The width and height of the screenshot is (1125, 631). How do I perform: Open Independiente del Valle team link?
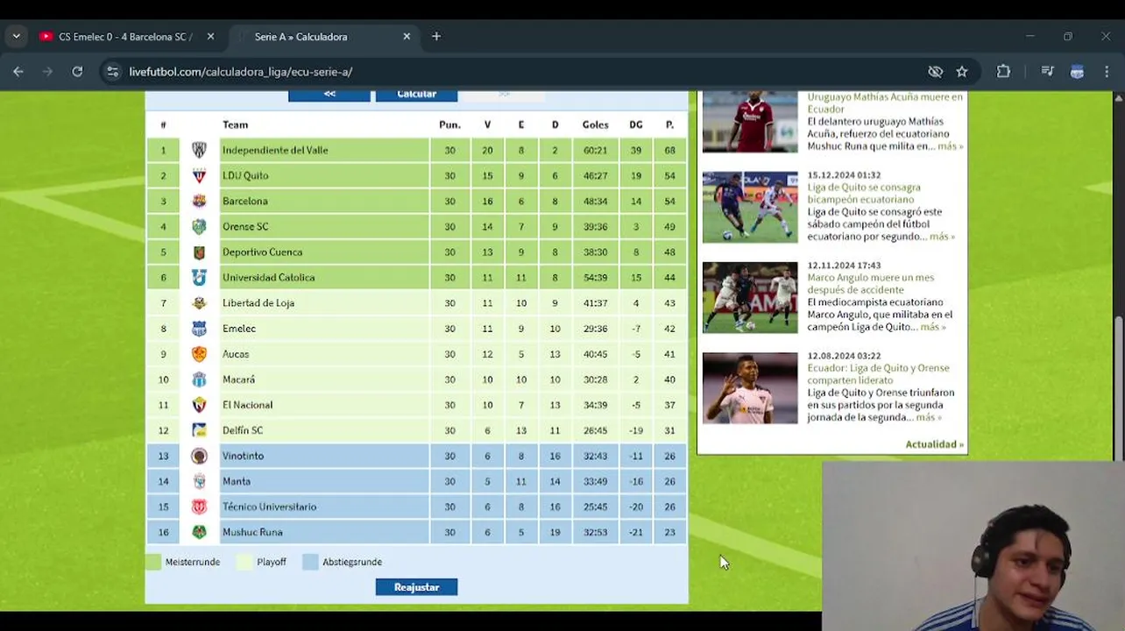click(275, 150)
